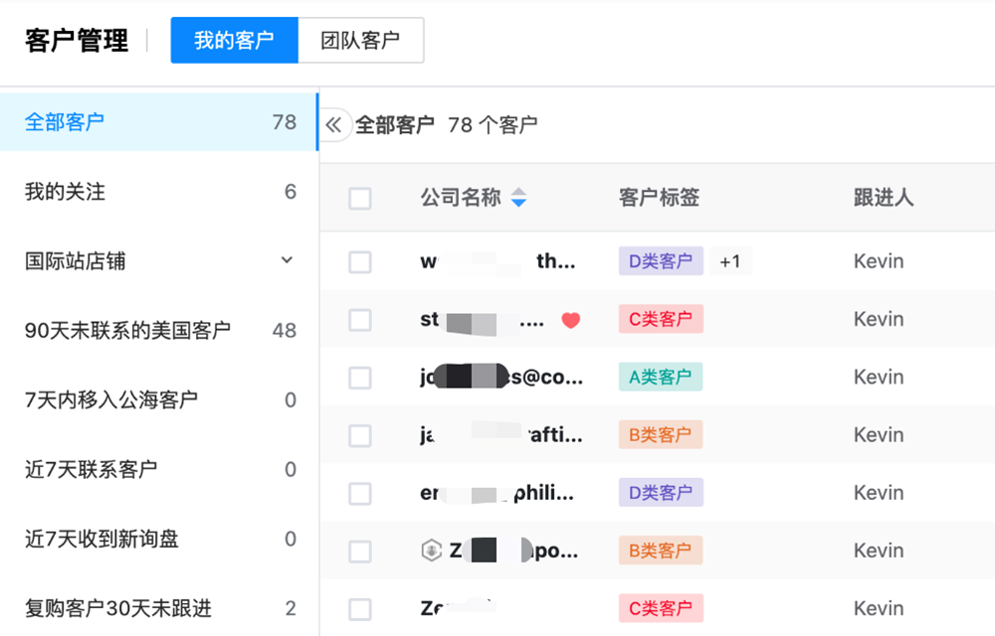Click the red heart favorite icon
995x636 pixels.
[x=570, y=320]
